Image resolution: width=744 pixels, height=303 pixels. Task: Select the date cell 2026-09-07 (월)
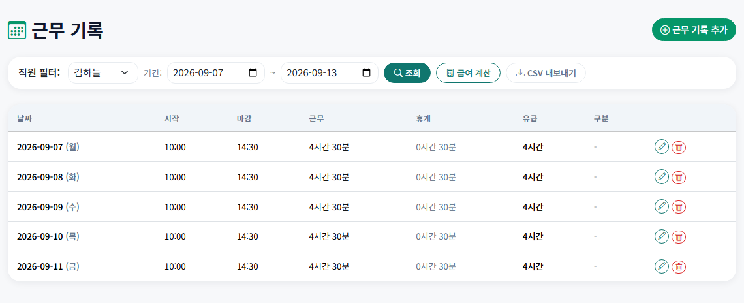click(x=48, y=147)
